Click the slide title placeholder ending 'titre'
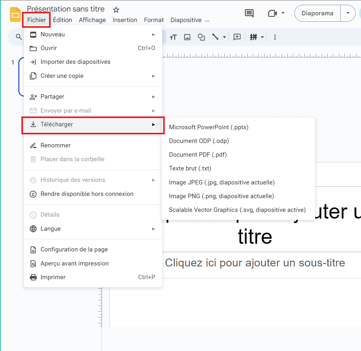The image size is (361, 351). click(255, 237)
